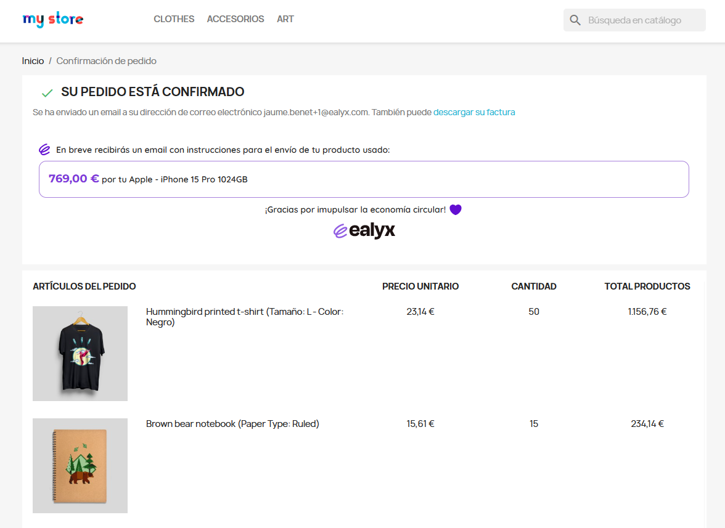Click descargar su factura link
The image size is (725, 528).
pos(474,112)
